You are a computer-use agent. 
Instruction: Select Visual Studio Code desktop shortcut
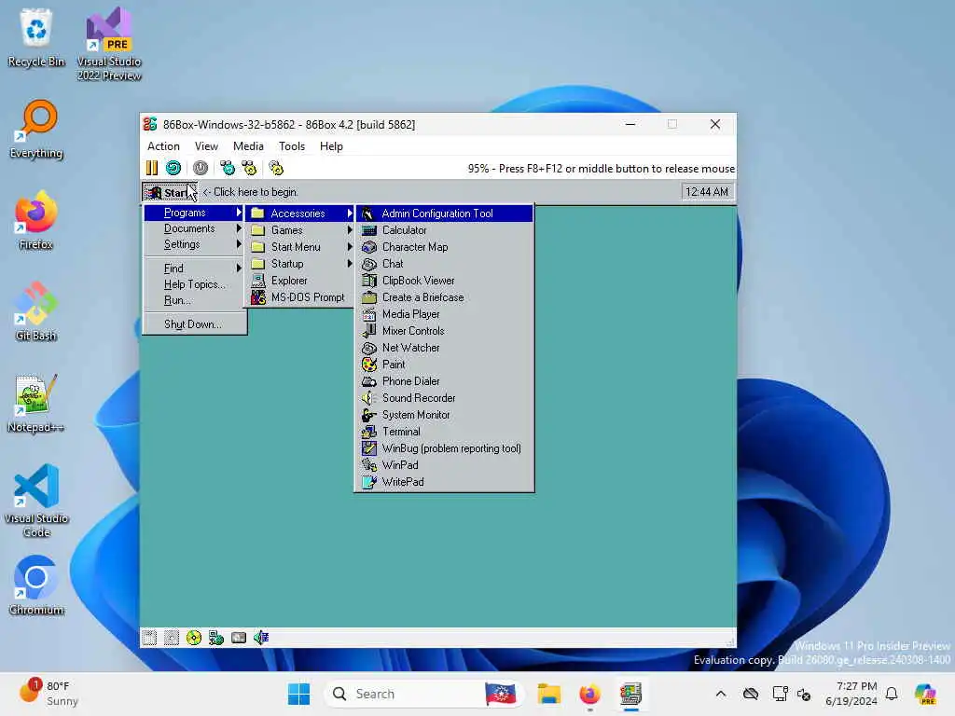pos(36,501)
